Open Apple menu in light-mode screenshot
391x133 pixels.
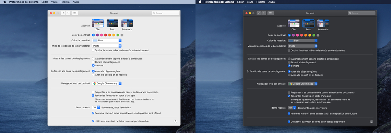pyautogui.click(x=4, y=2)
